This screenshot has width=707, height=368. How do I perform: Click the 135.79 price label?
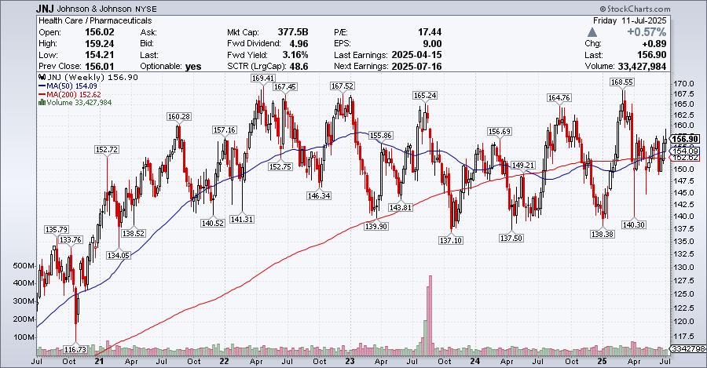(57, 230)
